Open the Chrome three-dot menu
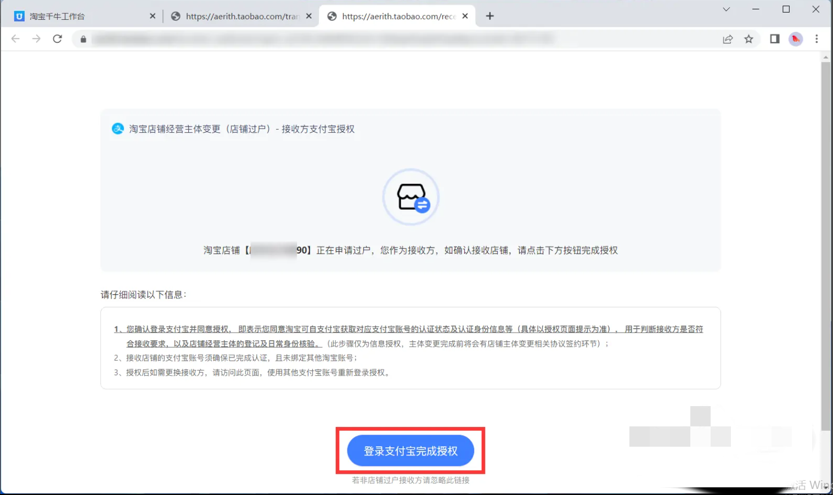 (817, 39)
